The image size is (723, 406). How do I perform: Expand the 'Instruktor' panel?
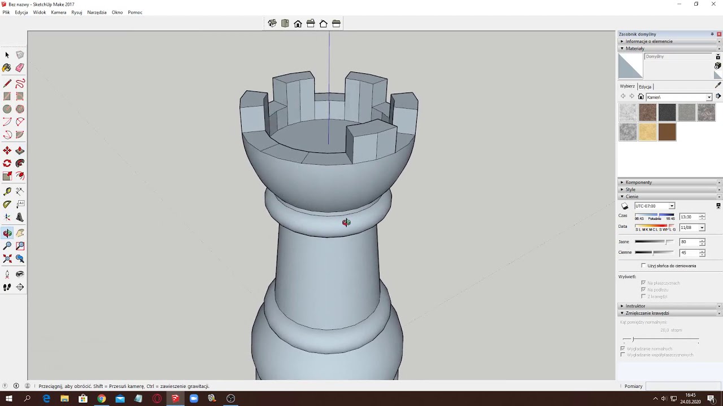tap(670, 306)
